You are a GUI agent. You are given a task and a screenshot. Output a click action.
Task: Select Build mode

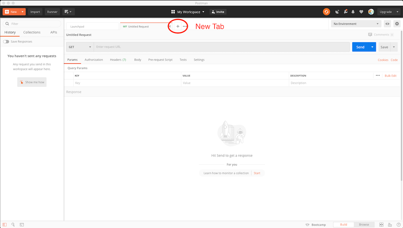click(x=343, y=225)
